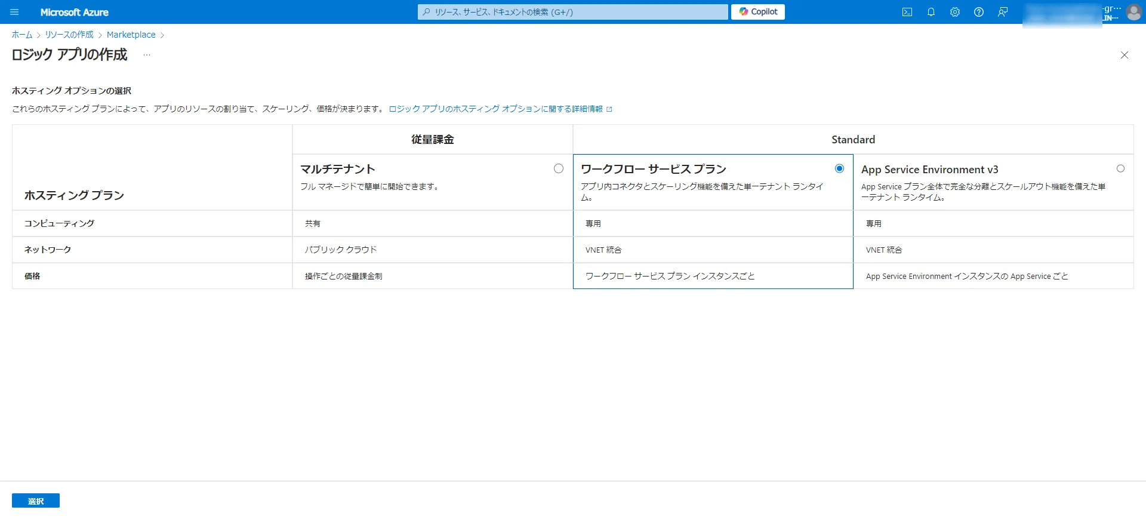Select the マルチテナント radio button

coord(559,168)
